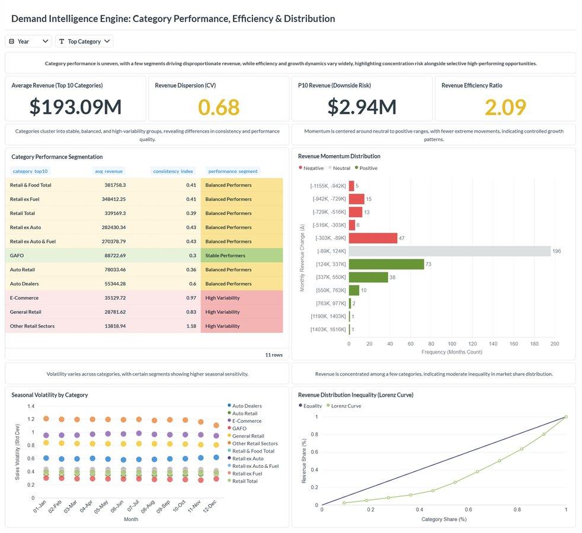The height and width of the screenshot is (533, 582).
Task: Toggle E-Commerce in volatility legend
Action: point(245,421)
